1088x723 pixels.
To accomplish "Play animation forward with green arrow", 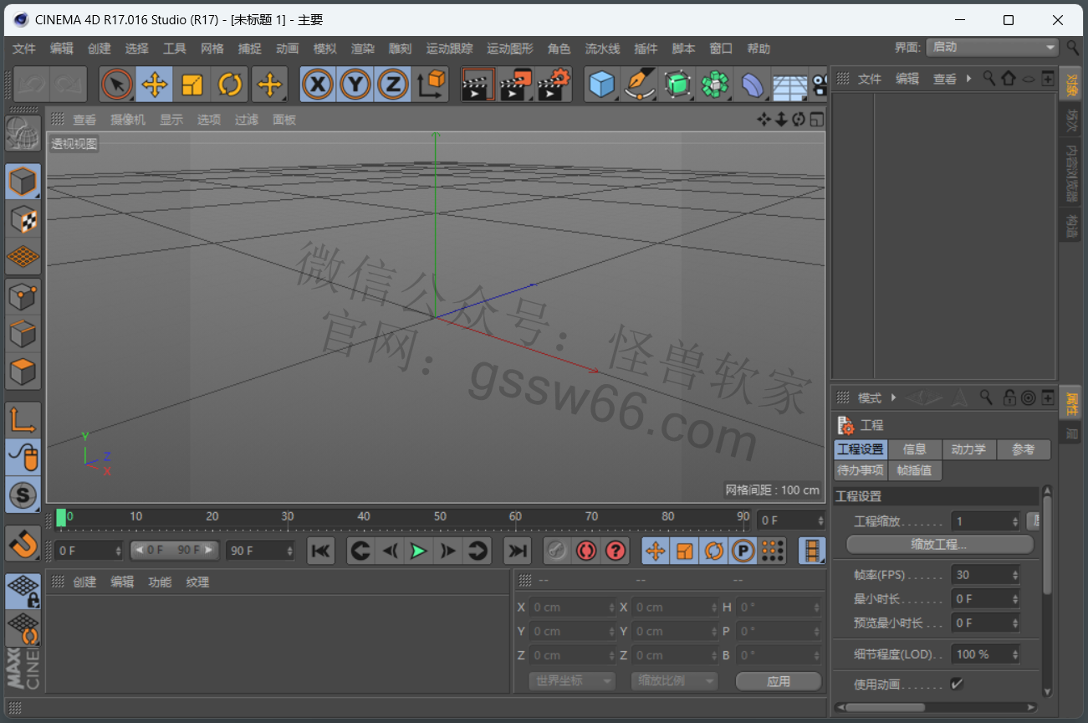I will [418, 551].
